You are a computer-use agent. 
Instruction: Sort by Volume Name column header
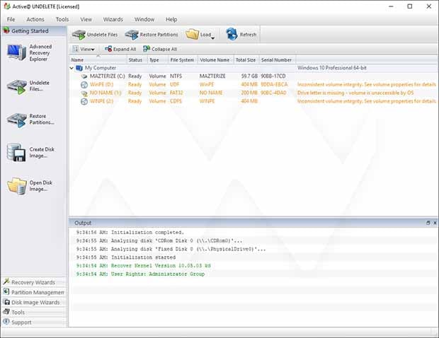[x=216, y=60]
